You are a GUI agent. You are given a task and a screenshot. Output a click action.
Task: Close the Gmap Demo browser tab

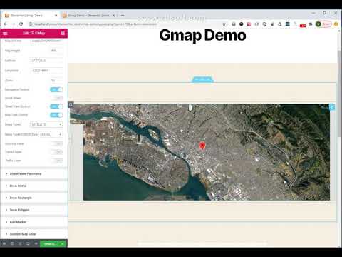click(x=114, y=16)
